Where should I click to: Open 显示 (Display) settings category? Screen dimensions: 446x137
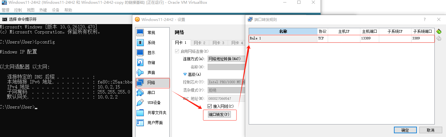coord(152,53)
